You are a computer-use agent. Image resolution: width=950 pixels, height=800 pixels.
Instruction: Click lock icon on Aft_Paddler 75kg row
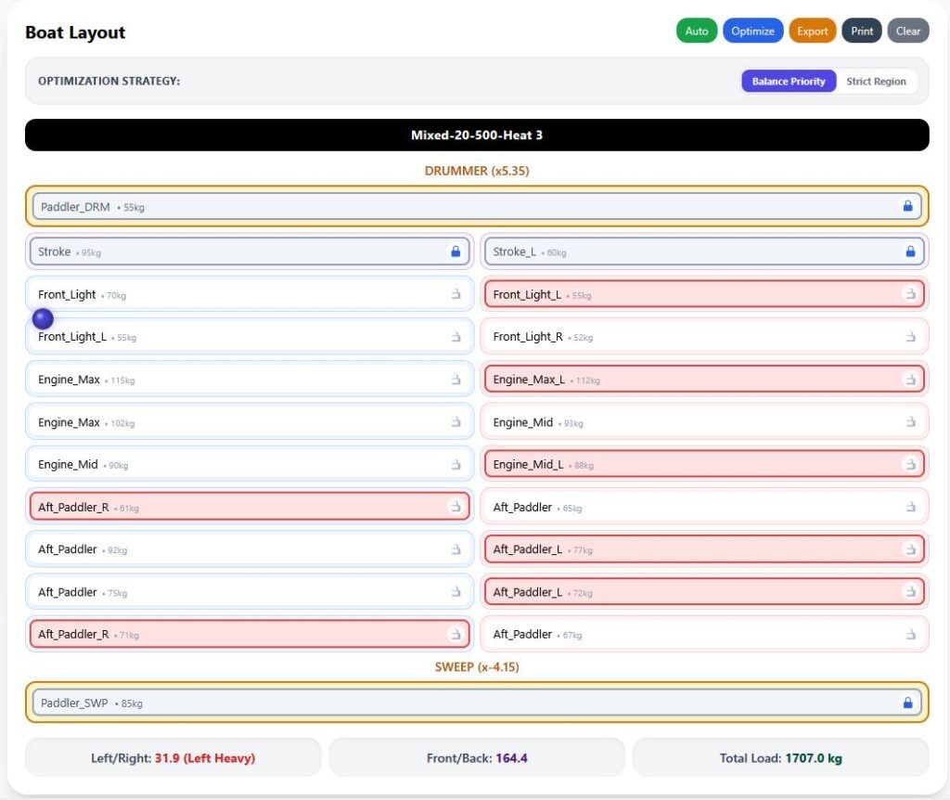[456, 592]
